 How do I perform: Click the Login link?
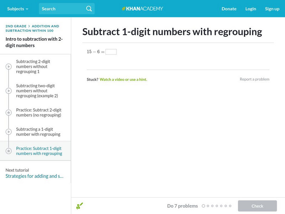pos(251,9)
